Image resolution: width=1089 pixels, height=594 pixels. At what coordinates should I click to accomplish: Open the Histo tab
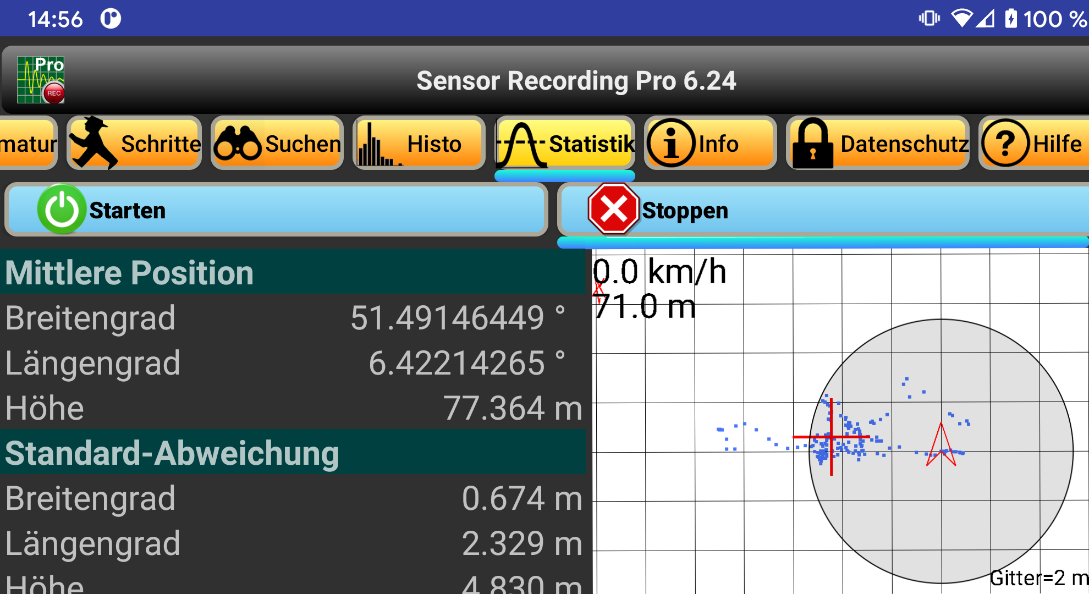coord(419,144)
